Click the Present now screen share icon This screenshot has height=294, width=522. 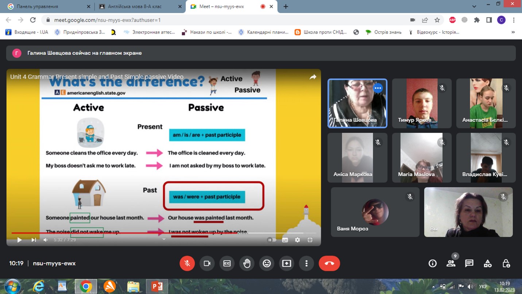287,263
